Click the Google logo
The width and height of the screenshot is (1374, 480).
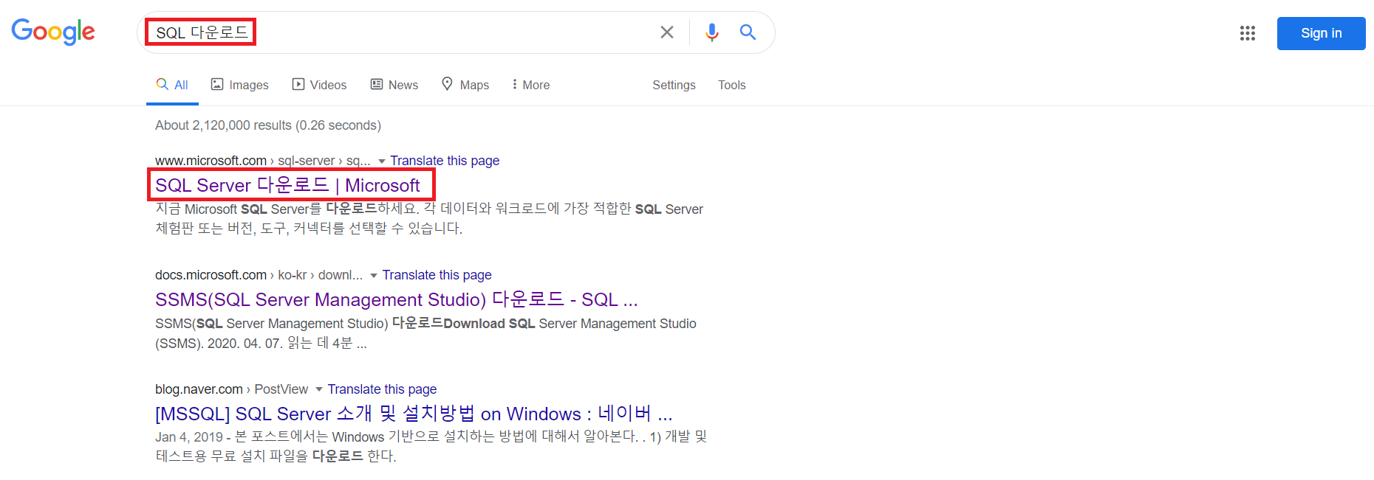click(x=53, y=32)
